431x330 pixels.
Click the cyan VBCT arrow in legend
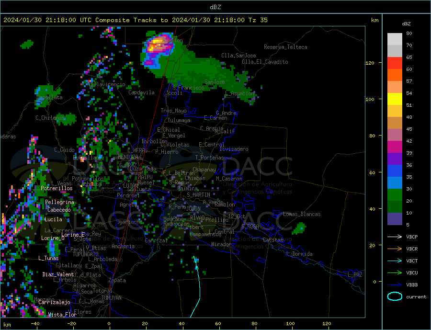(395, 261)
